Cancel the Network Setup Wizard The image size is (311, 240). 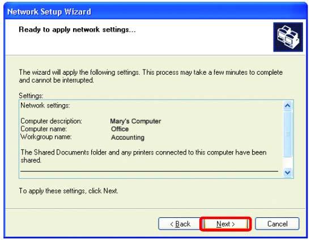tap(277, 224)
